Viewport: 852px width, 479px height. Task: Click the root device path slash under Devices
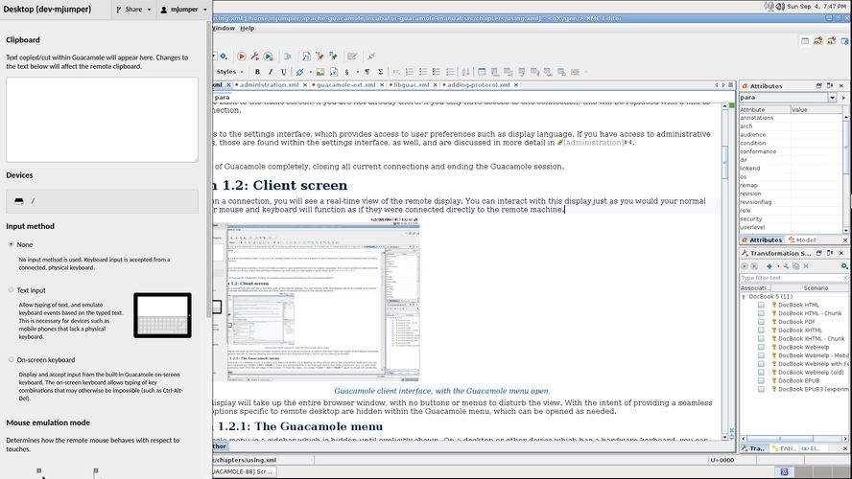pos(33,201)
